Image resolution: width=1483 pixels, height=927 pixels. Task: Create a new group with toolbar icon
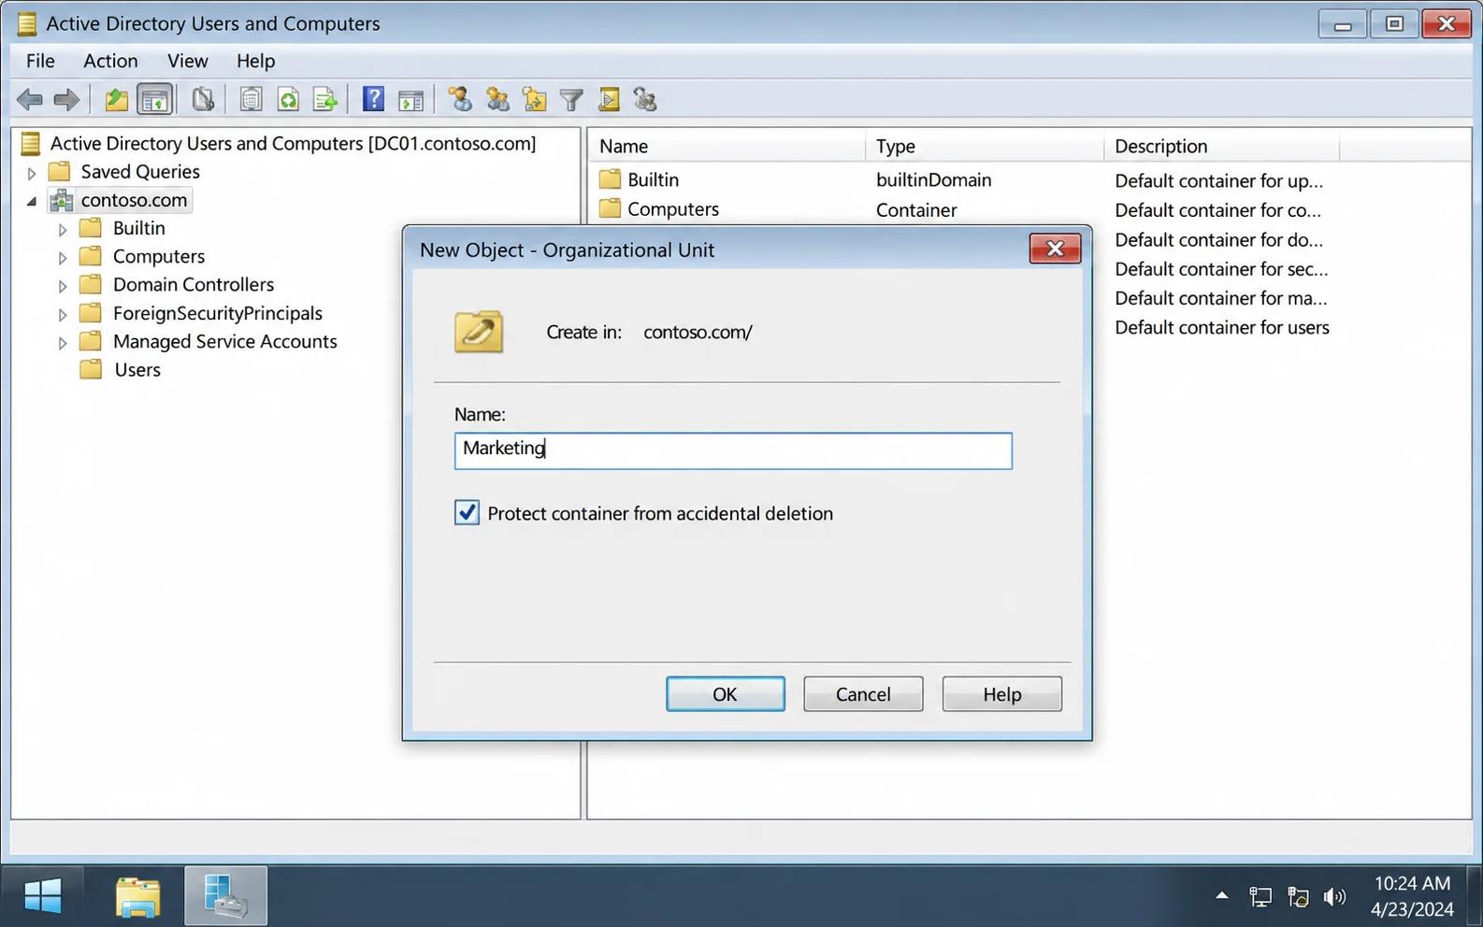pyautogui.click(x=497, y=99)
